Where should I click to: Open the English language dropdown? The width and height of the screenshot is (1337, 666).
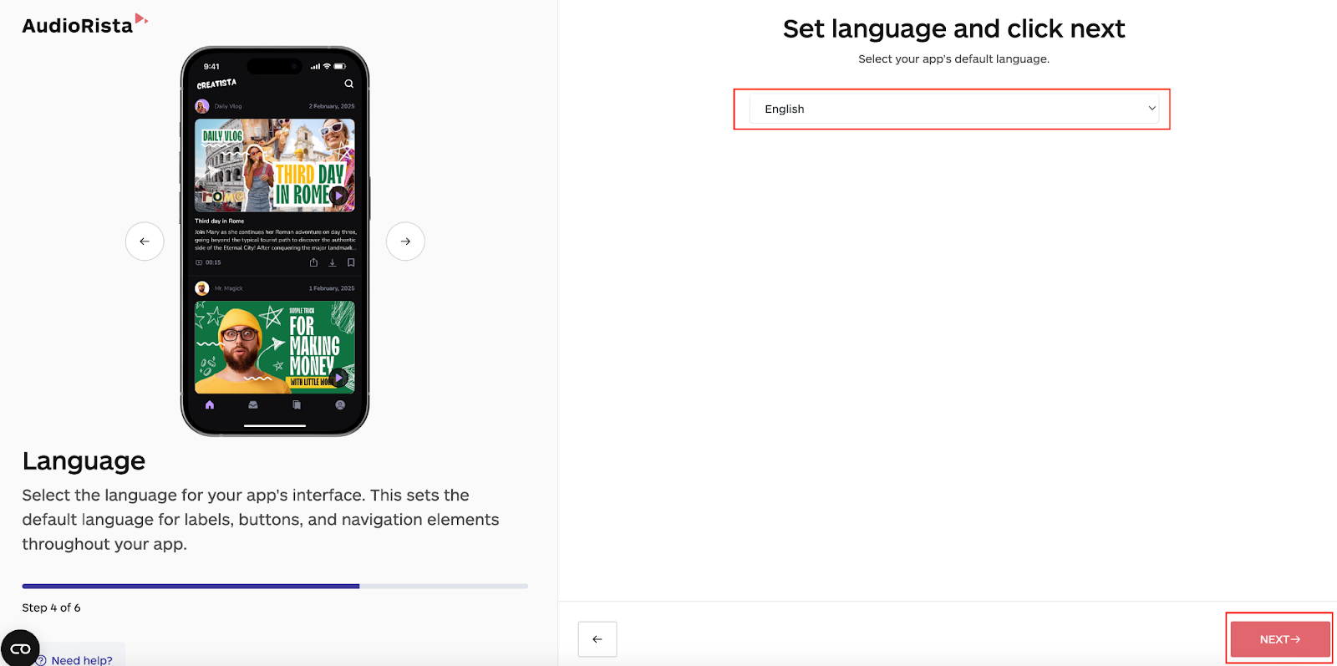tap(953, 109)
